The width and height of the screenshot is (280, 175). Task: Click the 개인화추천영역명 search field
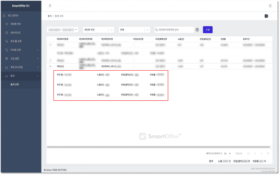pos(175,30)
